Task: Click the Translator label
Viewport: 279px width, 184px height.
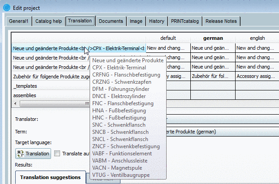Action: (26, 119)
